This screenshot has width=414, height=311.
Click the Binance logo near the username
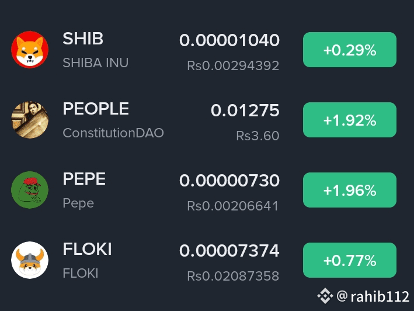[x=325, y=296]
